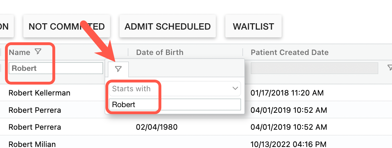Viewport: 392px width, 148px height.
Task: Click filter icon right of Patient Created Date field
Action: pos(390,67)
